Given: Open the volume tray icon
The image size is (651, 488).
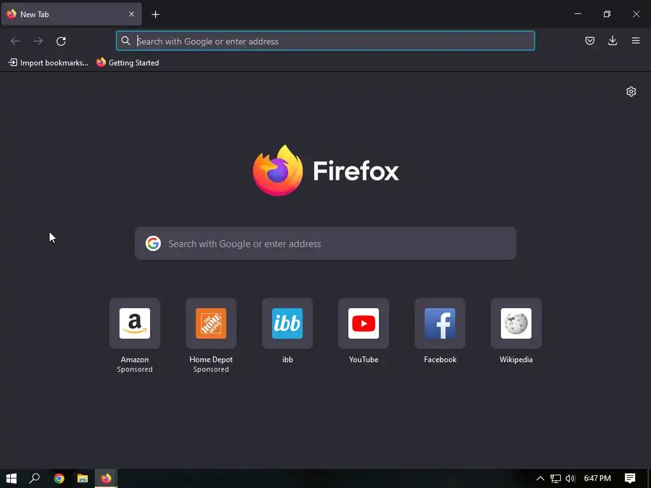Looking at the screenshot, I should 570,478.
